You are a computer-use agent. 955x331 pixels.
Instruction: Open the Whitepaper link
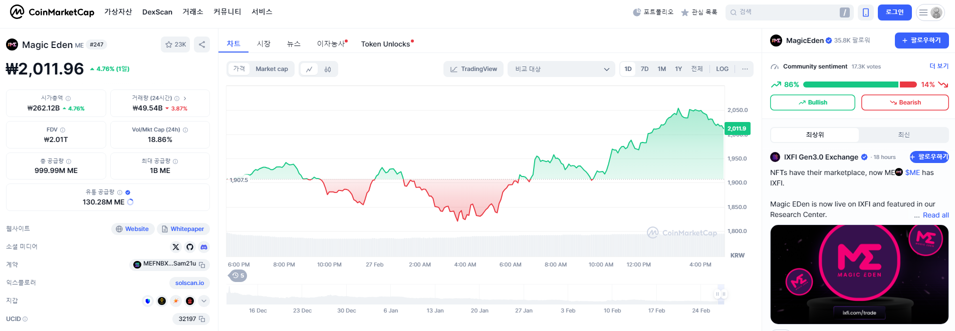(x=183, y=229)
